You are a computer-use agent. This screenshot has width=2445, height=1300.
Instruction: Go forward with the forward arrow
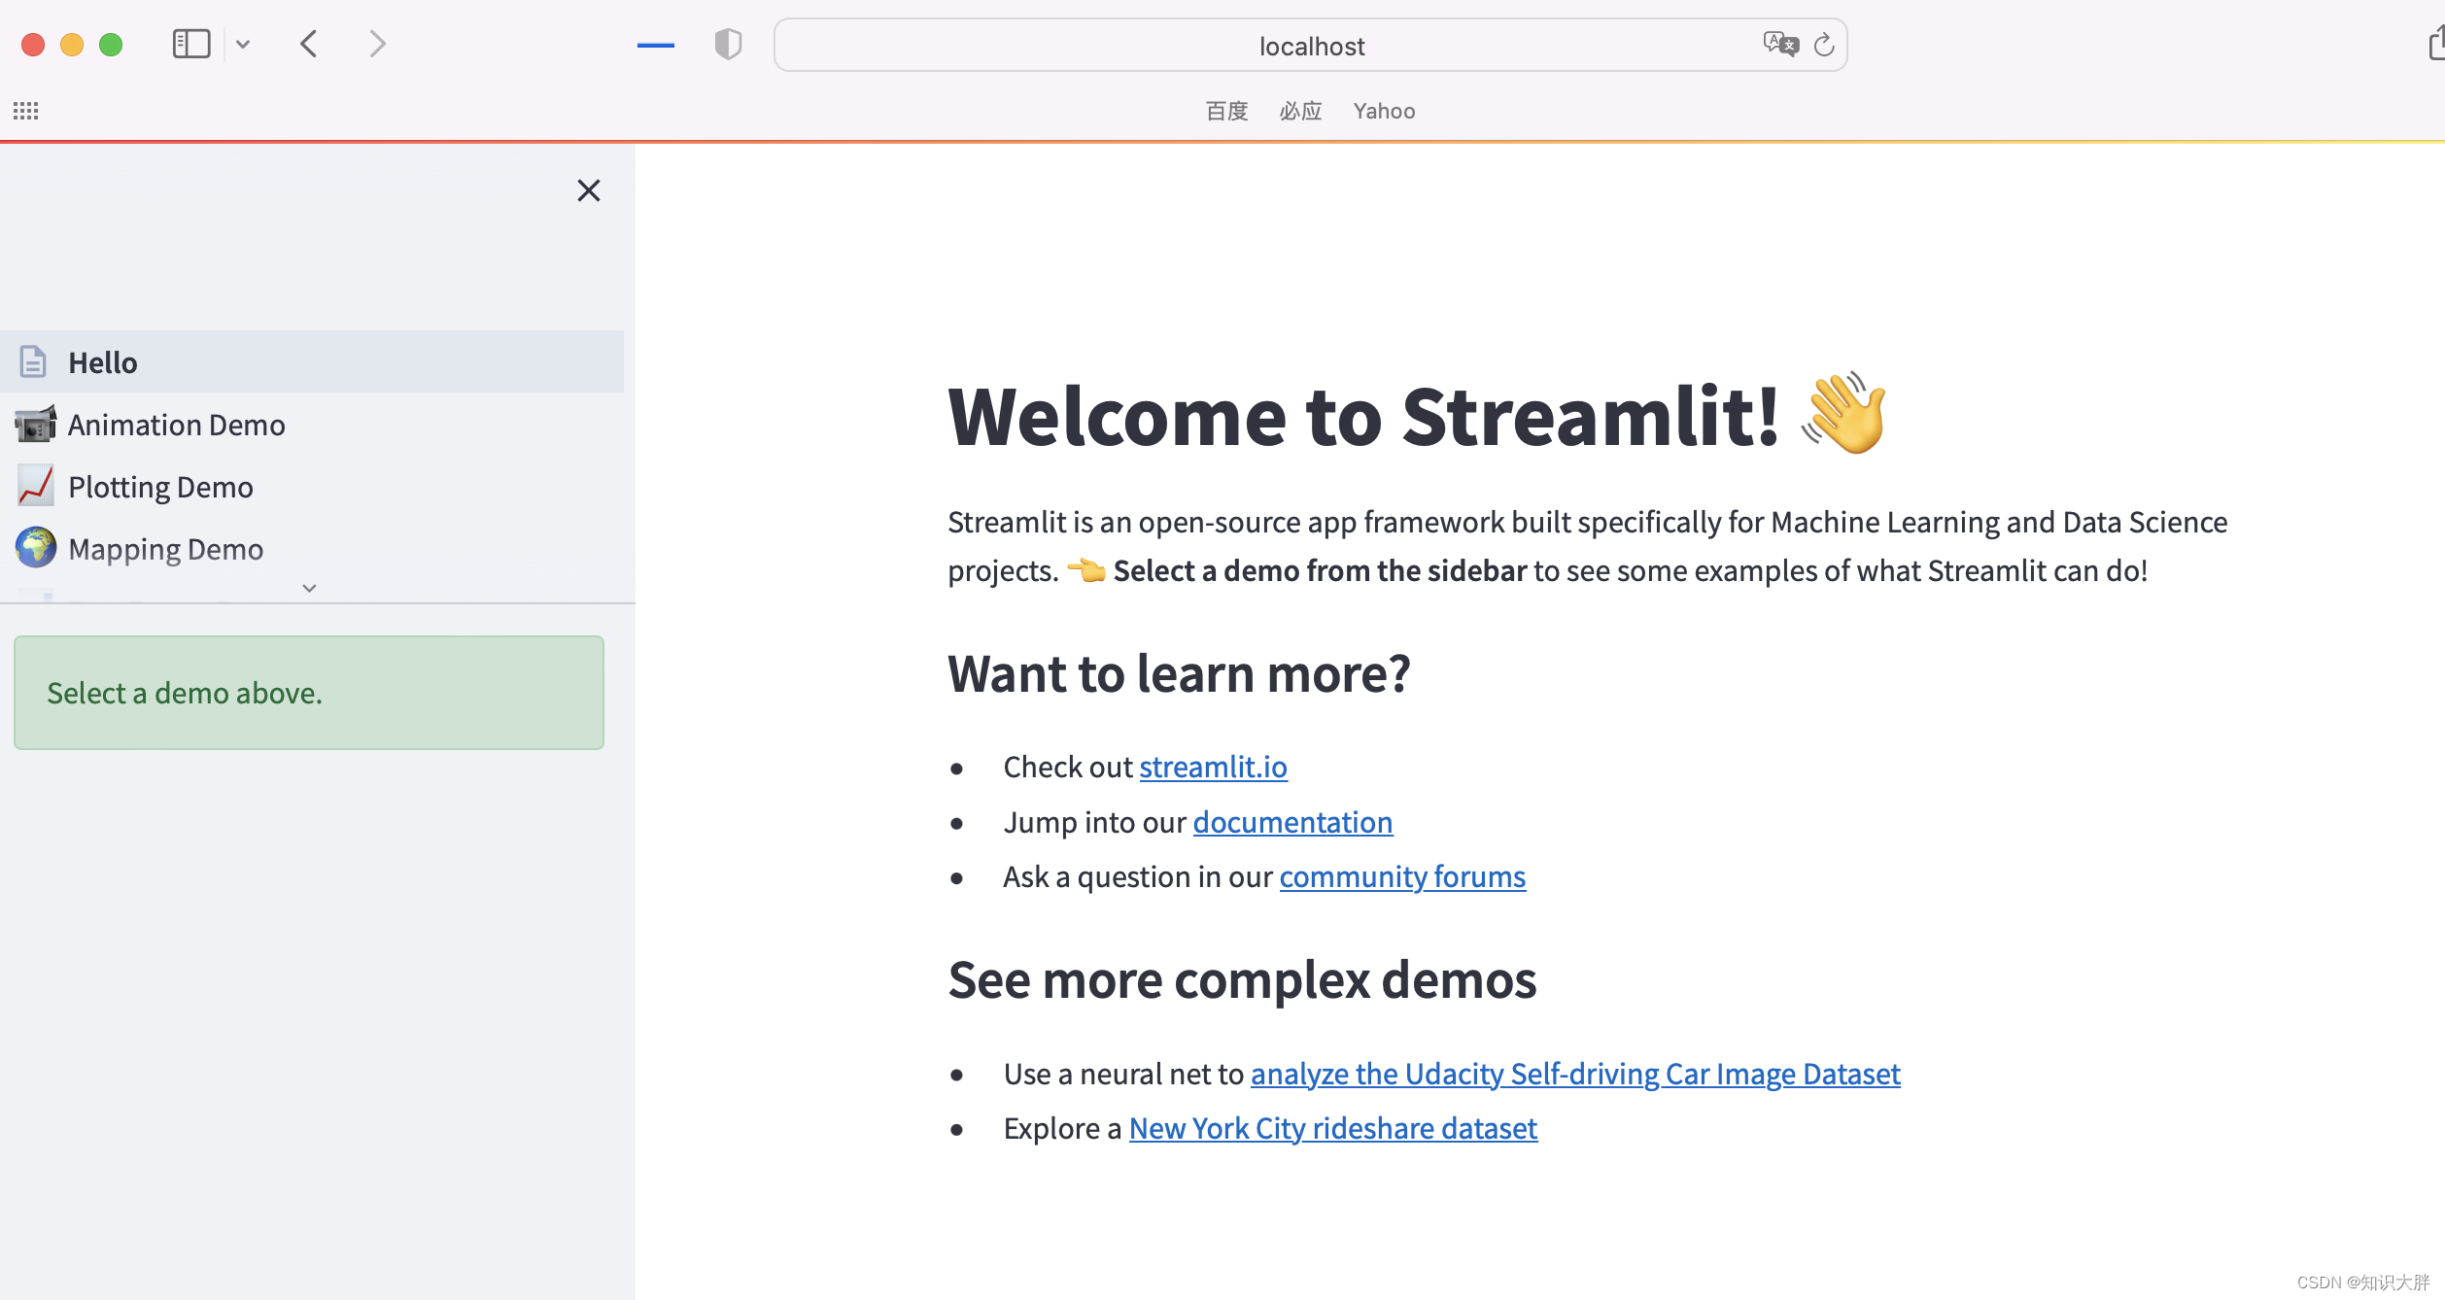click(377, 44)
